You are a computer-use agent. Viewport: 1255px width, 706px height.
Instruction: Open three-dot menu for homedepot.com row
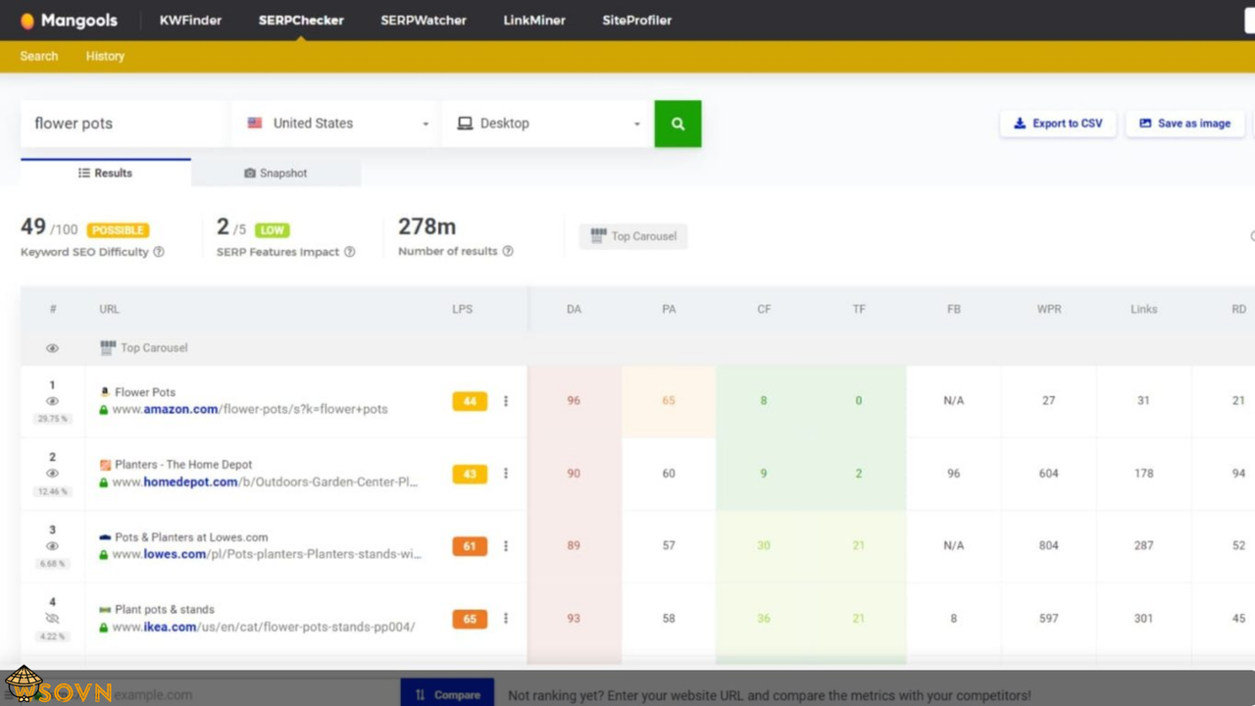pos(506,474)
